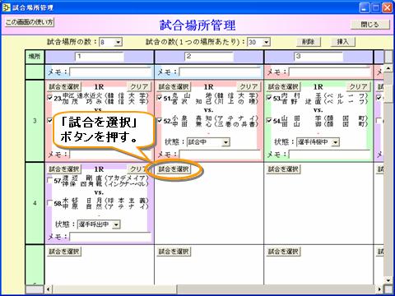Image resolution: width=395 pixels, height=296 pixels.
Task: Click the highlighted 試合を選択 button in column 2
Action: pos(174,169)
